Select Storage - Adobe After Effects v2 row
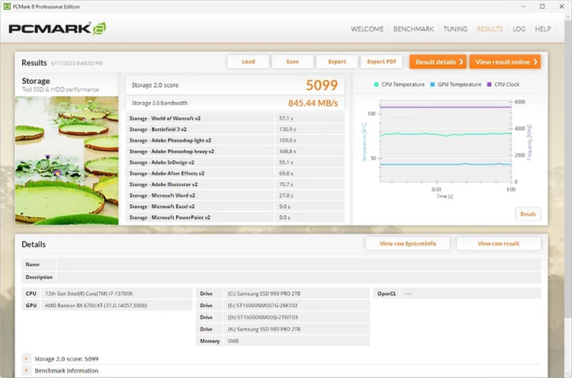Screen dimensions: 572x378 236,173
